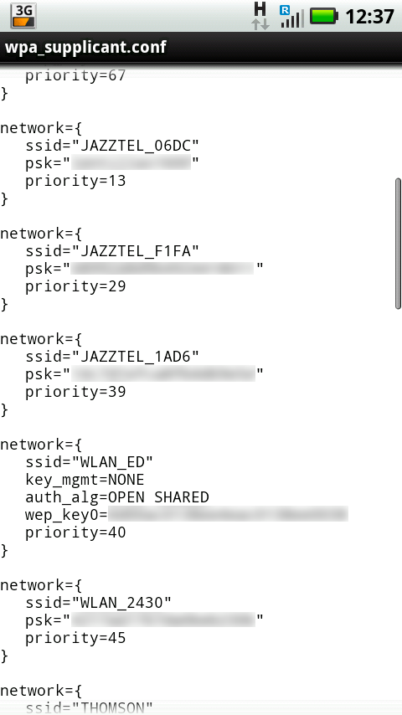Click the ssid="WLAN_ED" line
Image resolution: width=402 pixels, height=715 pixels.
89,462
